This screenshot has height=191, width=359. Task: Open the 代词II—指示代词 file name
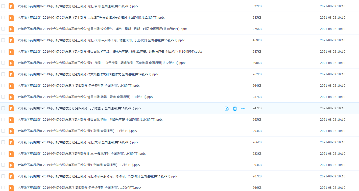click(101, 63)
